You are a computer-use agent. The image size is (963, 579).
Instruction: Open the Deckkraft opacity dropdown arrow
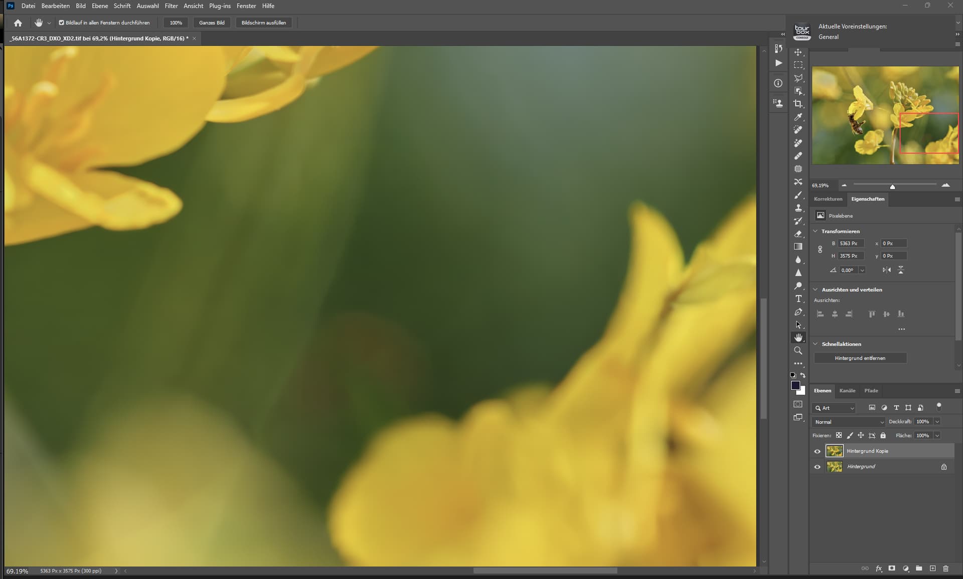(937, 422)
